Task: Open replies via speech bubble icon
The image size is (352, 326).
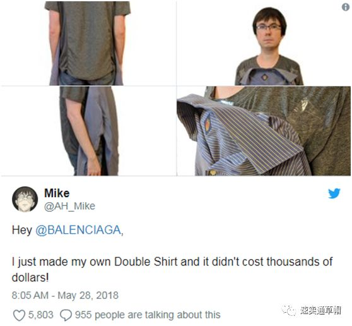Action: pos(66,315)
